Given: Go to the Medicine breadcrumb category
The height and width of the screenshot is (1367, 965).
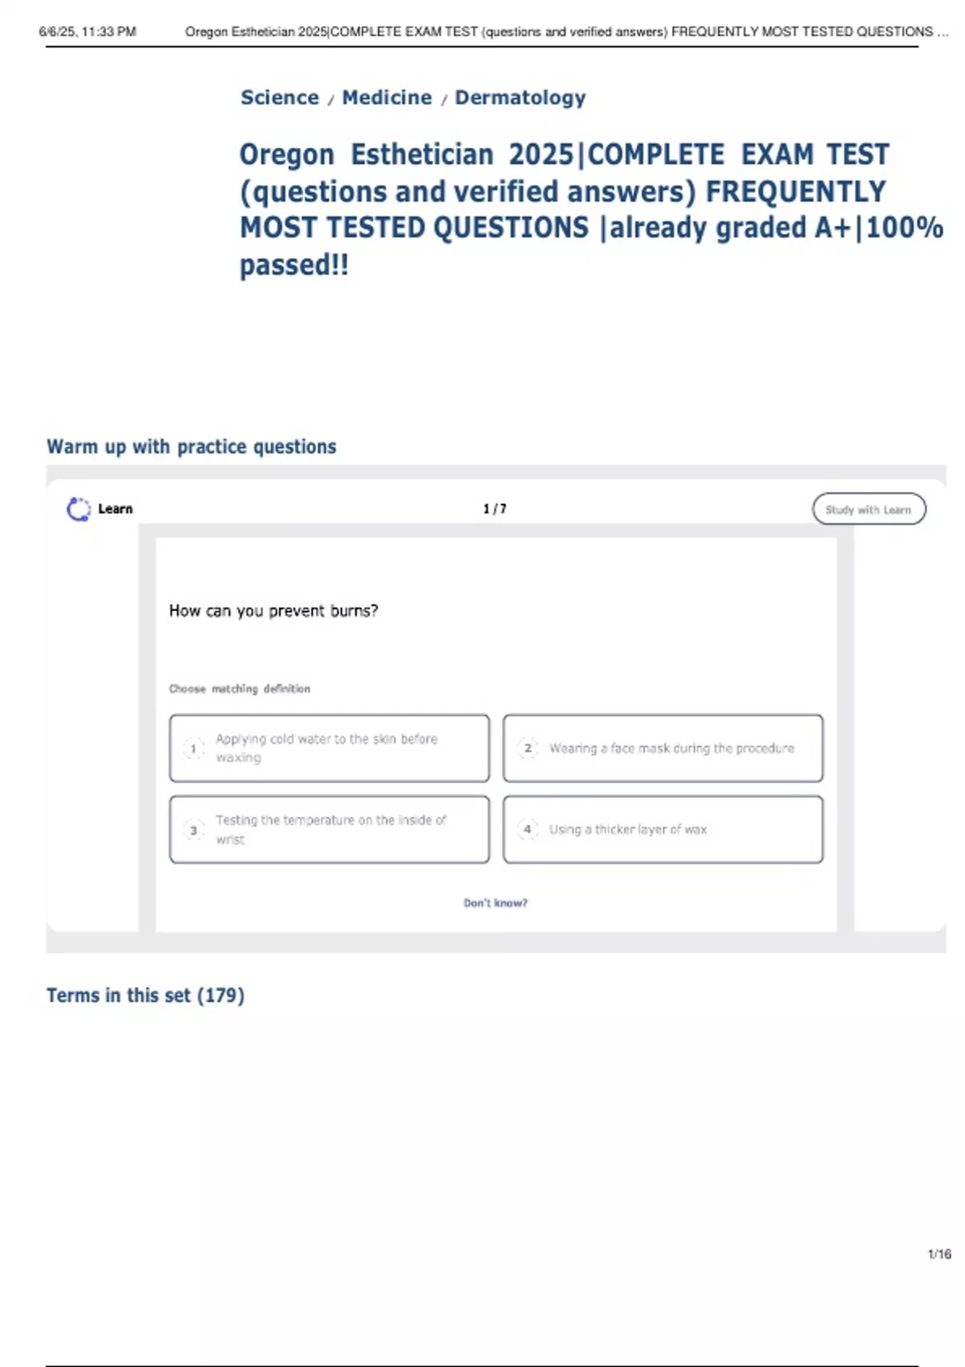Looking at the screenshot, I should 387,97.
